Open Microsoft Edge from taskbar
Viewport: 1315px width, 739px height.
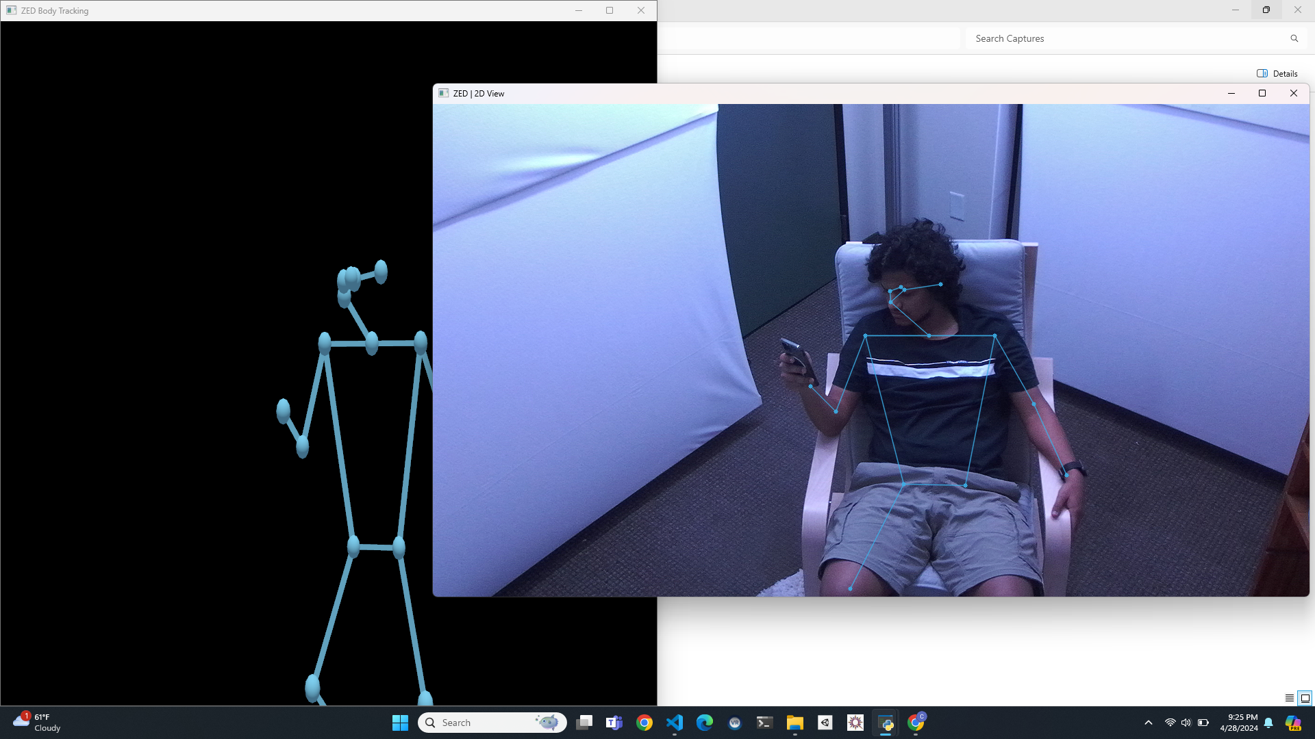click(705, 723)
